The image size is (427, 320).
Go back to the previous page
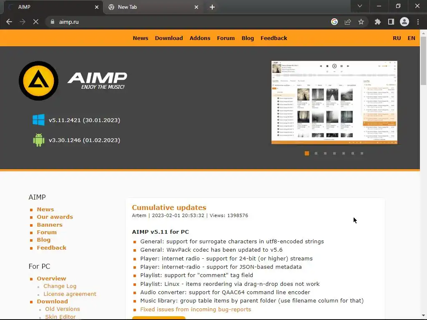click(9, 22)
